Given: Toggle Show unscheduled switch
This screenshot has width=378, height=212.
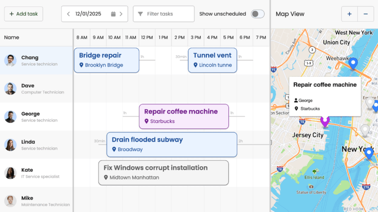Looking at the screenshot, I should pyautogui.click(x=257, y=14).
